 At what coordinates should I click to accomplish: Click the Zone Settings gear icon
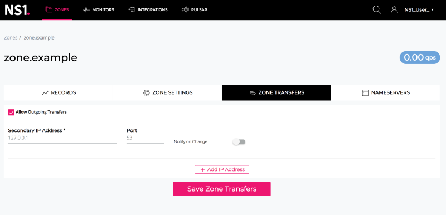[146, 93]
